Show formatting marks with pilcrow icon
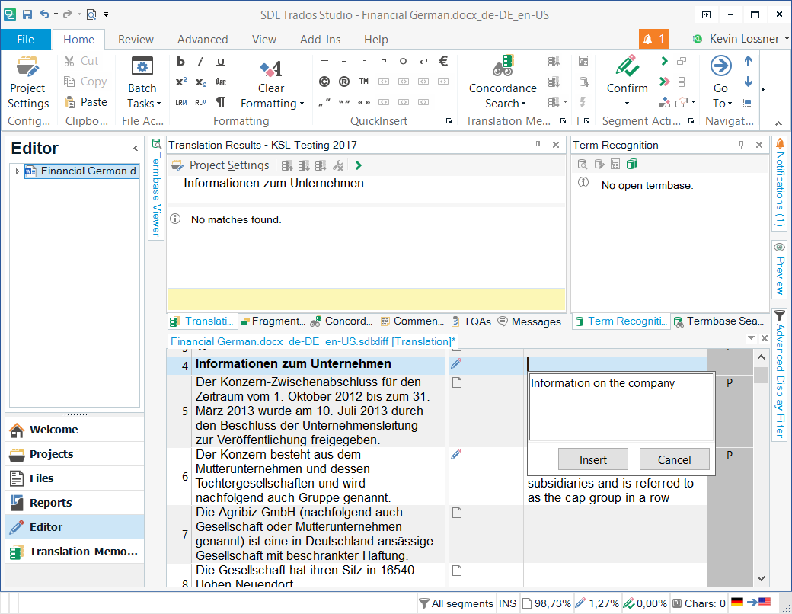The width and height of the screenshot is (792, 614). pyautogui.click(x=221, y=102)
